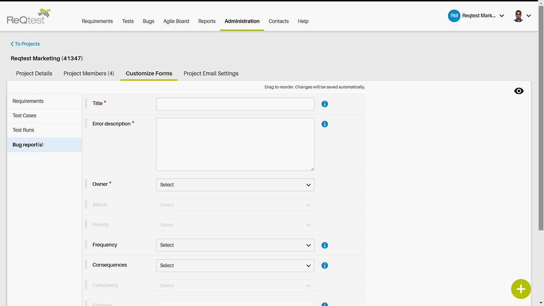Screen dimensions: 544x306
Task: Click the drag handle beside Owner field
Action: click(86, 184)
